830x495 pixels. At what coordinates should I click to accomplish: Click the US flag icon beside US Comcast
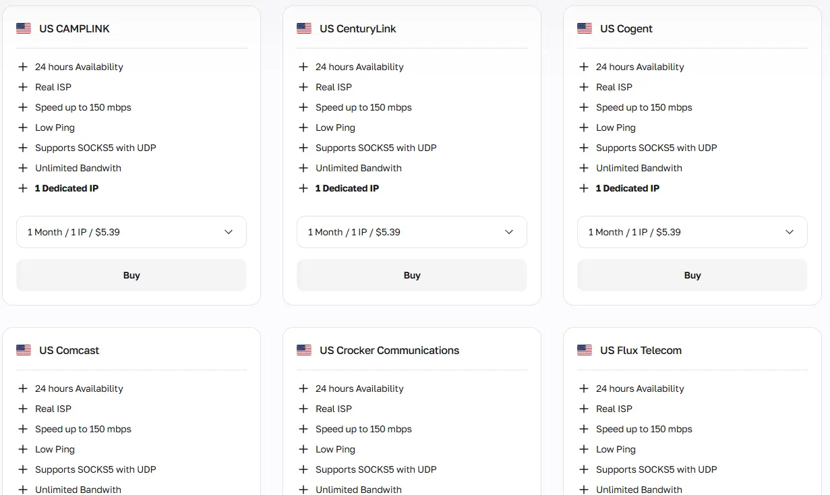tap(24, 350)
